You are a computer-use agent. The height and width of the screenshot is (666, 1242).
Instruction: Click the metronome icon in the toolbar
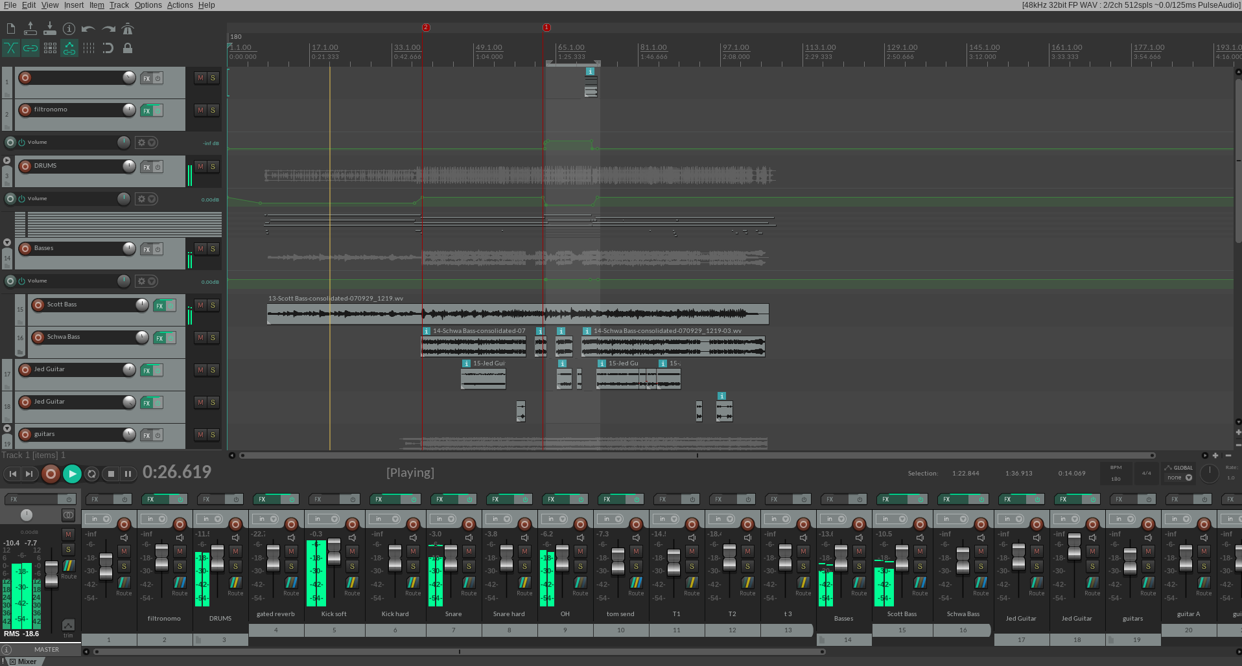[x=128, y=29]
